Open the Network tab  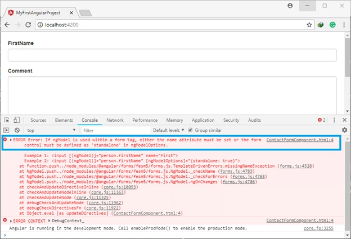[x=115, y=120]
